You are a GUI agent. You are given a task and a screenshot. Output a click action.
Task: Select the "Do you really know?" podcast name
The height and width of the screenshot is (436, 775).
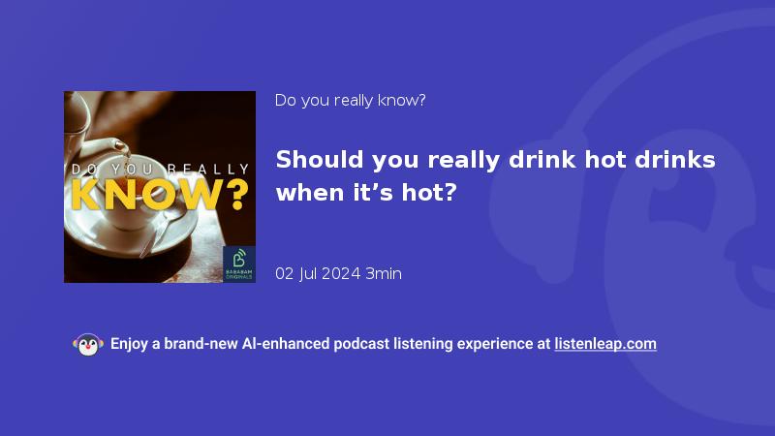click(350, 101)
